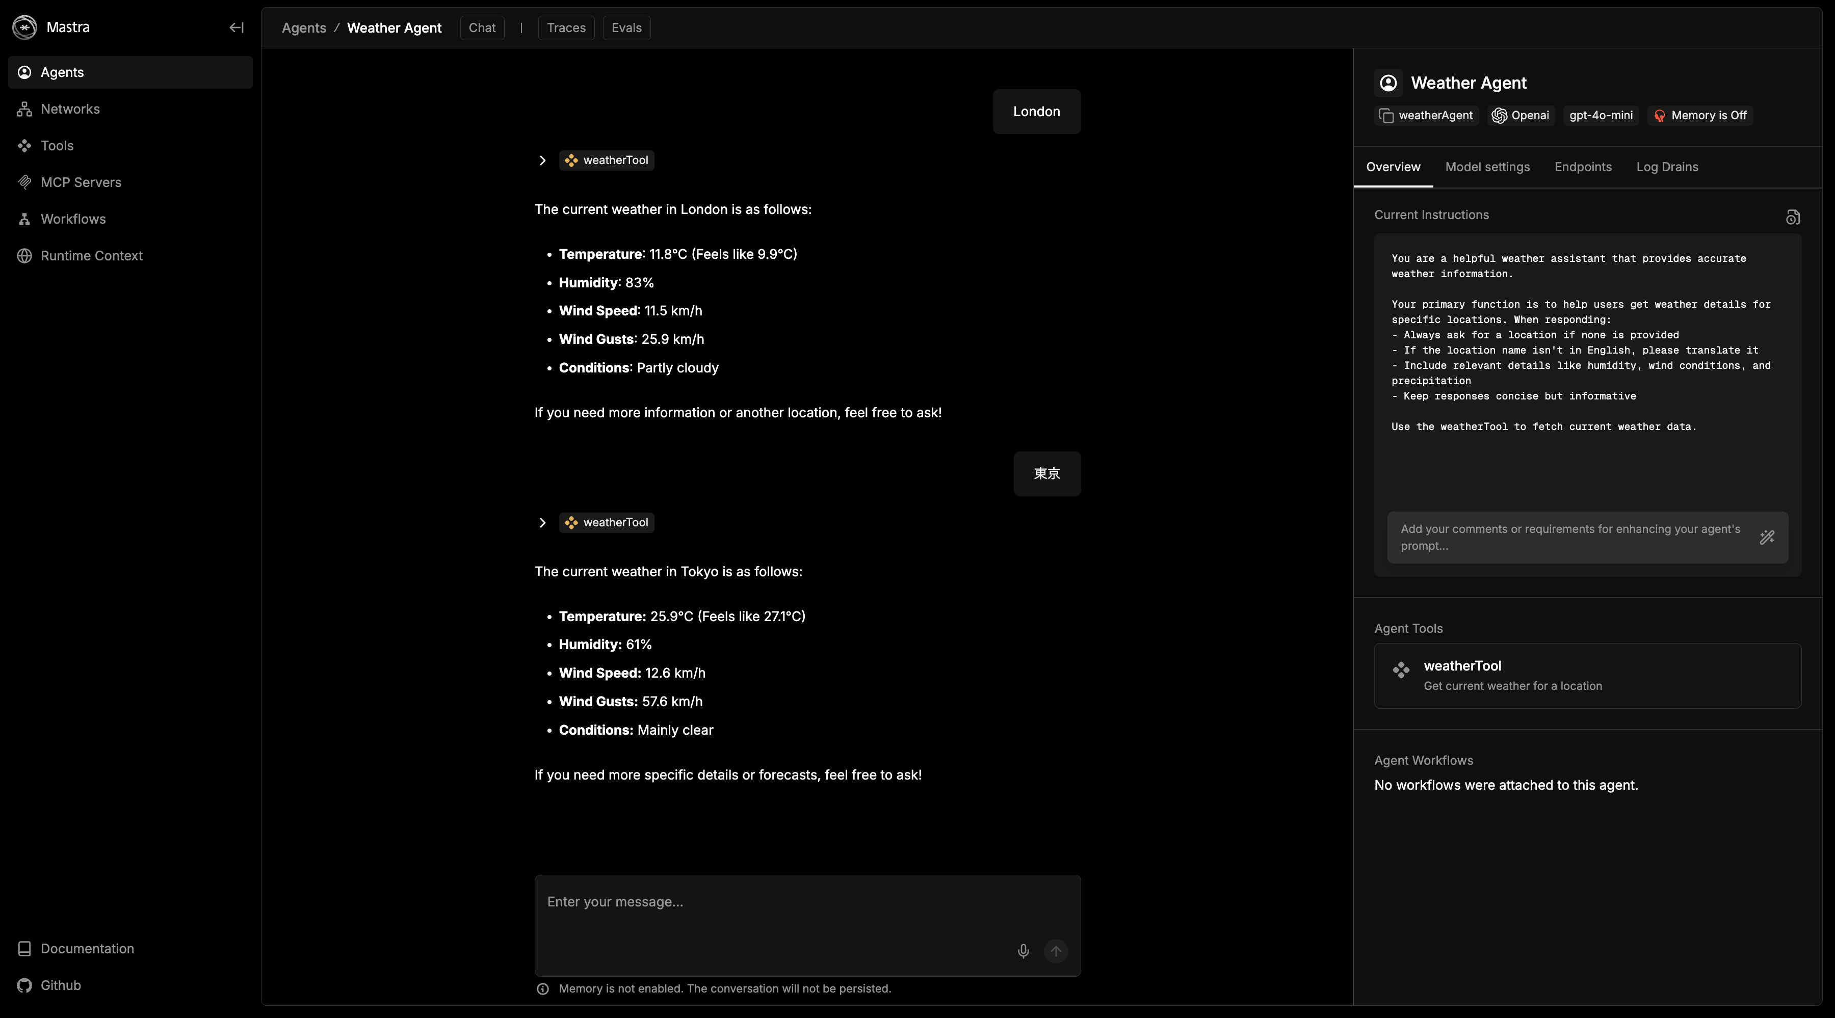Click the Memory is Off badge

pyautogui.click(x=1699, y=115)
